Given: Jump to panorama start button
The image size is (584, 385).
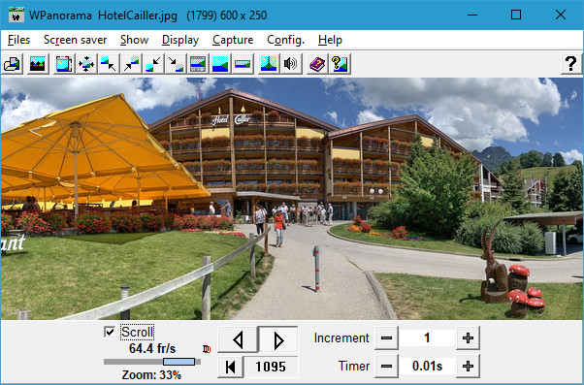Looking at the screenshot, I should click(x=230, y=367).
